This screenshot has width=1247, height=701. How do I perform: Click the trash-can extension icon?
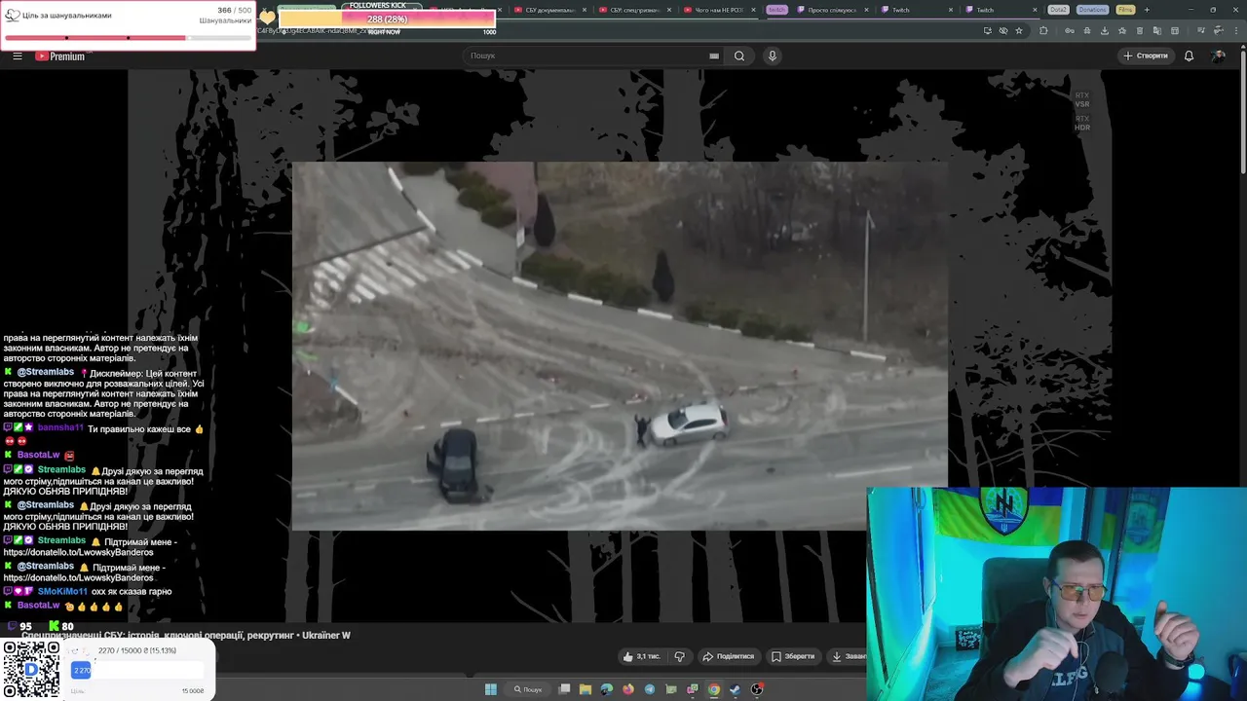point(1140,30)
